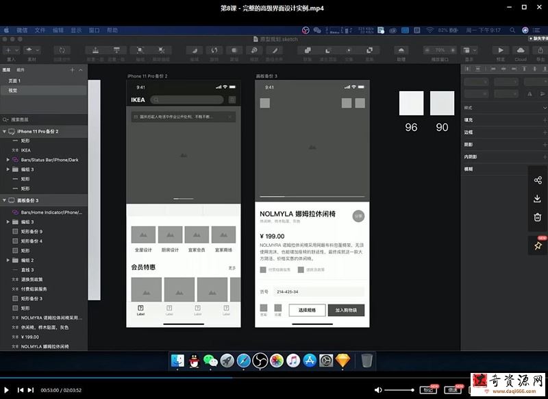Open the 帮助 menu
Screen dimensions: 548x399
tap(112, 30)
